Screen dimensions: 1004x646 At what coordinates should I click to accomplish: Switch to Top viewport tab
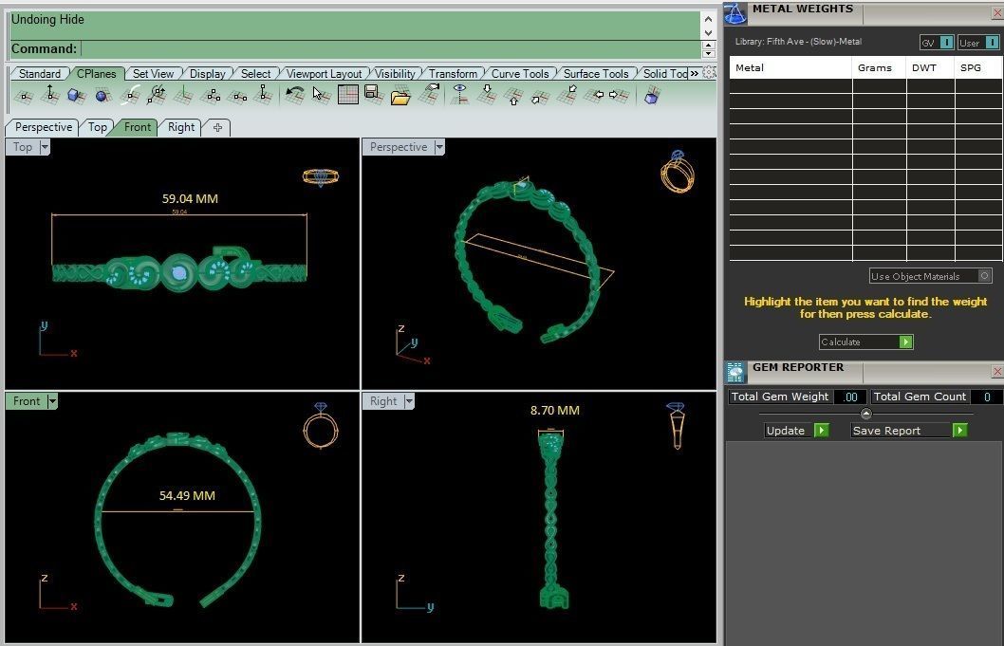[x=98, y=127]
